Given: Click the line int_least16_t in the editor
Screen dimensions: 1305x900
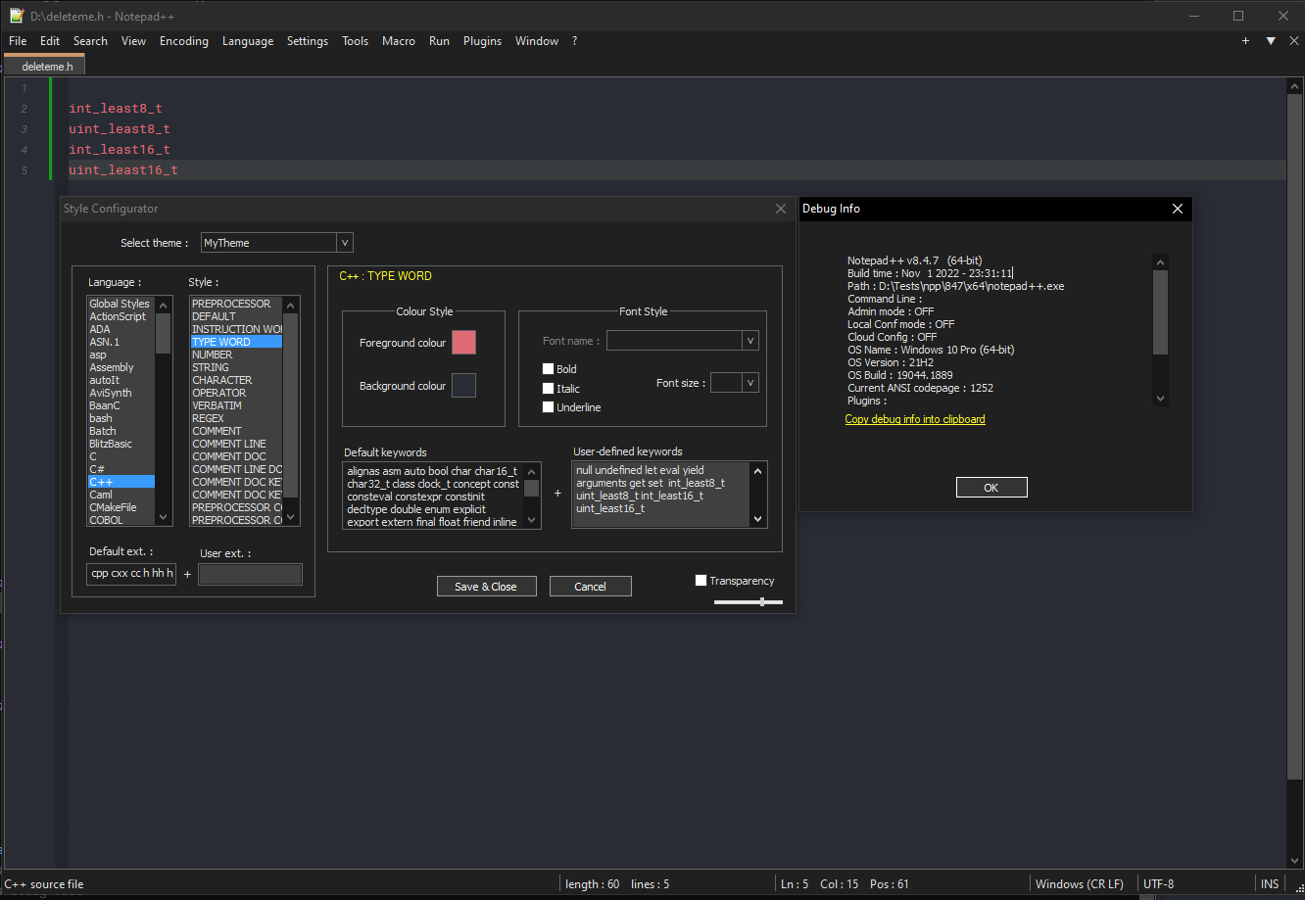Looking at the screenshot, I should pyautogui.click(x=120, y=150).
